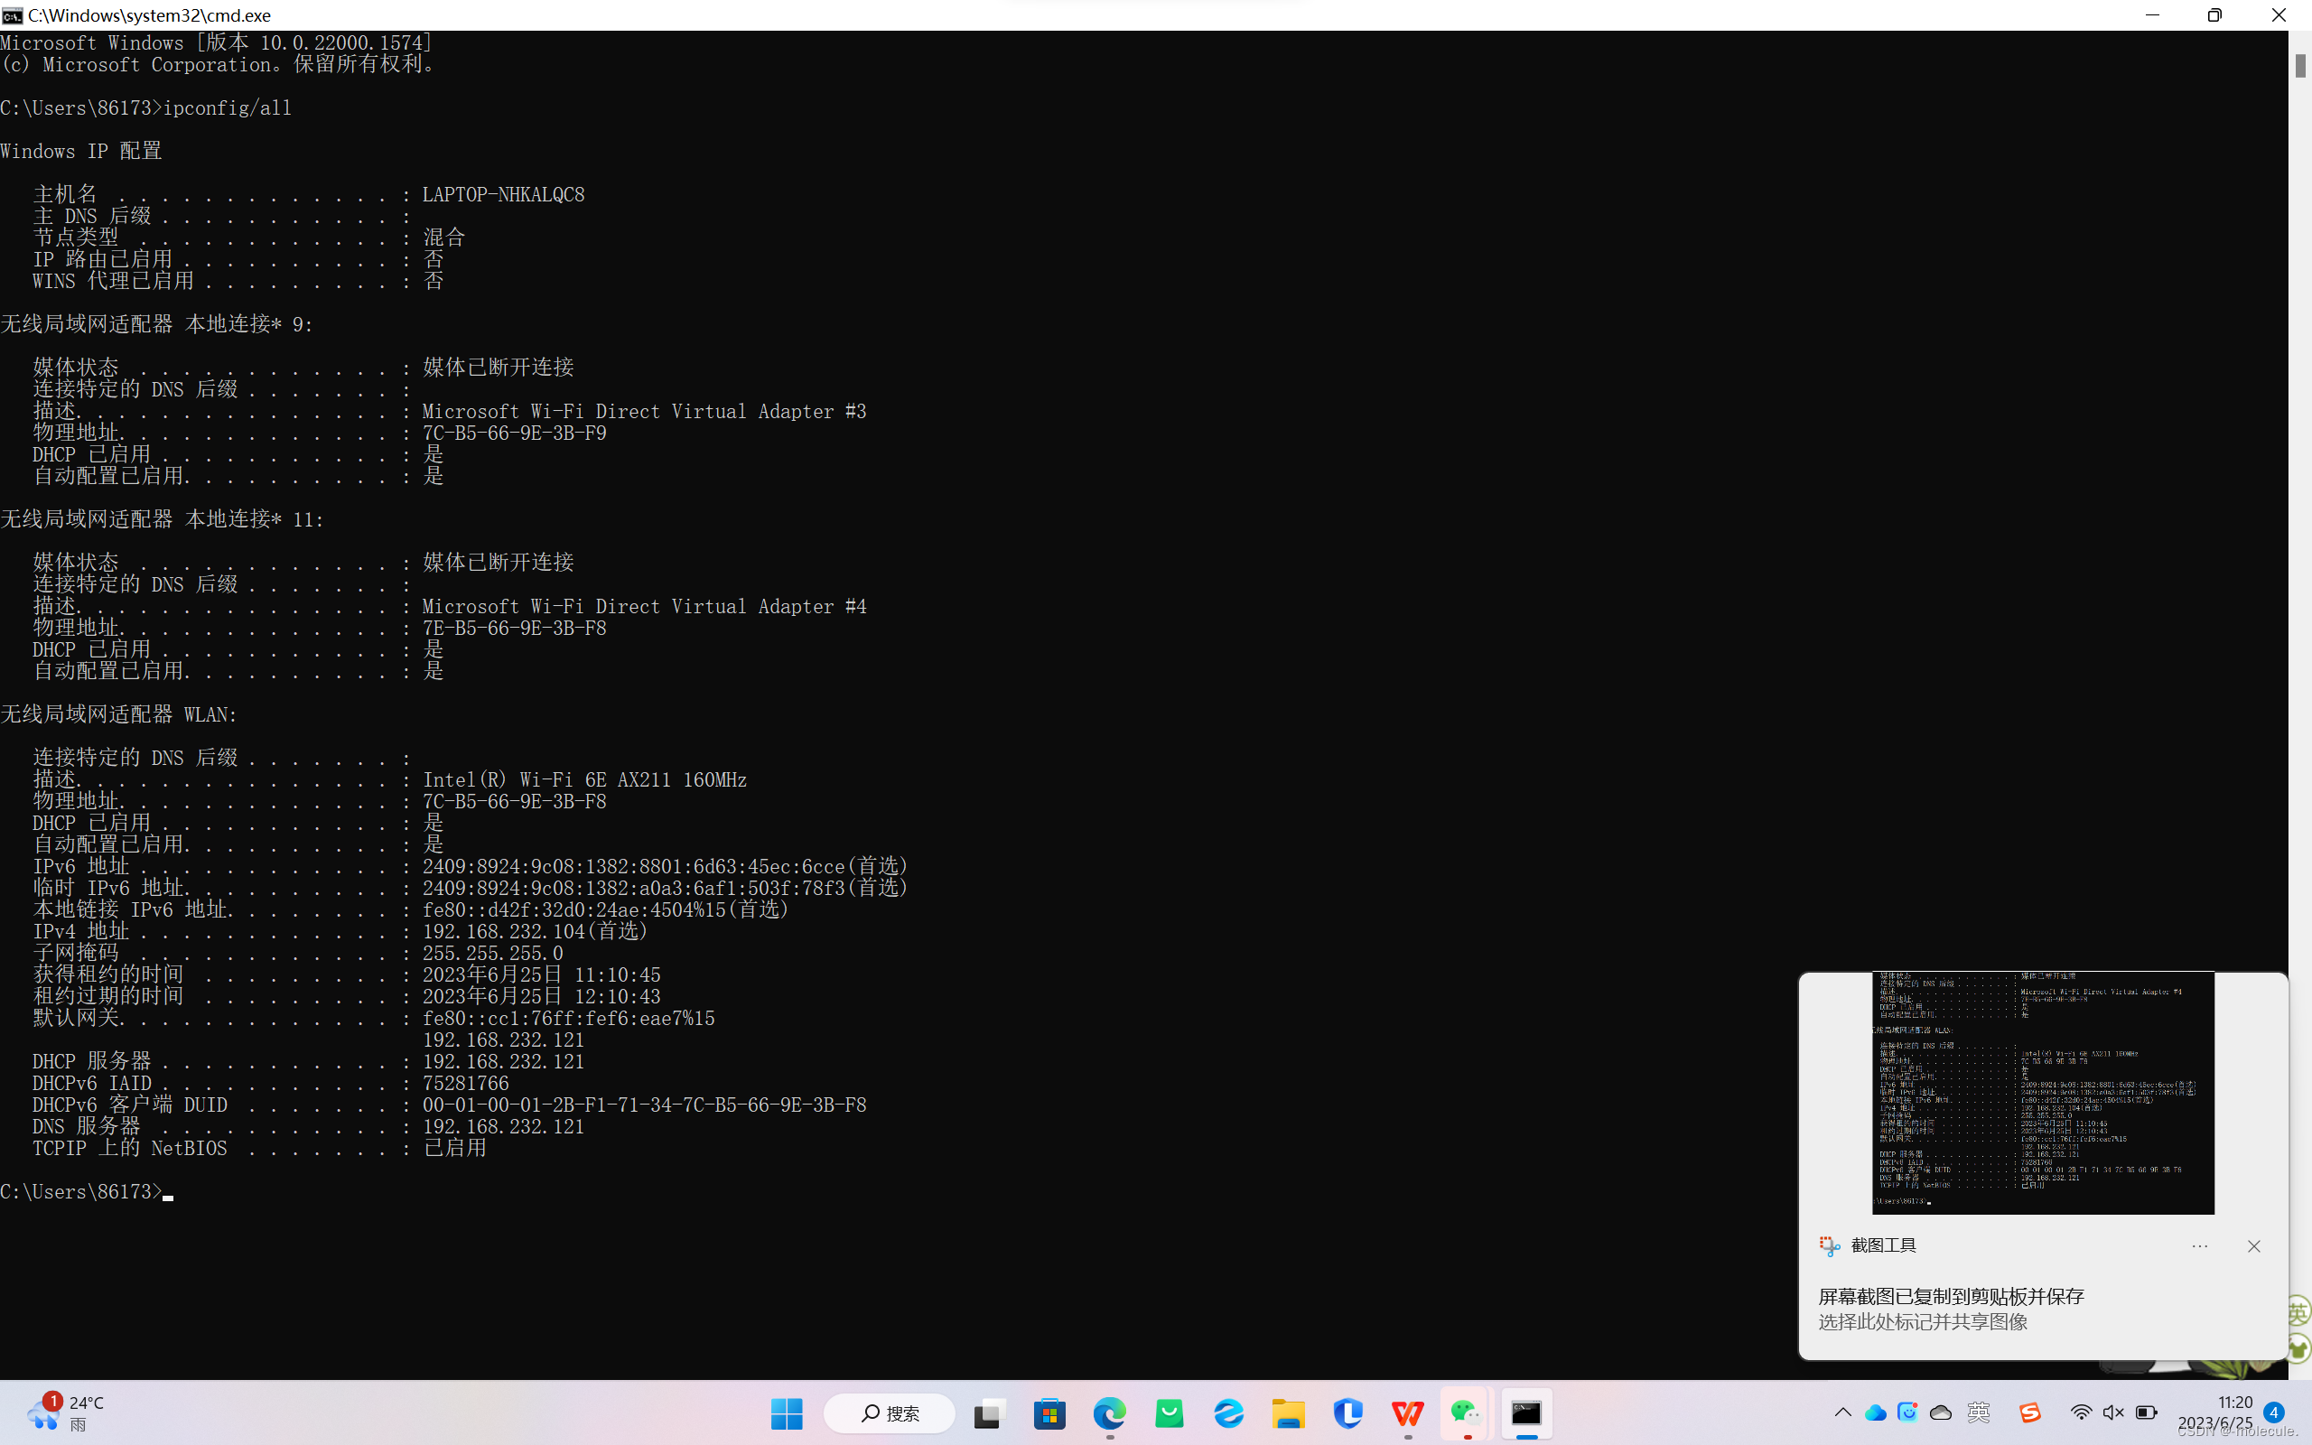Select the cmd.exe taskbar icon
The image size is (2312, 1445).
pos(1526,1412)
